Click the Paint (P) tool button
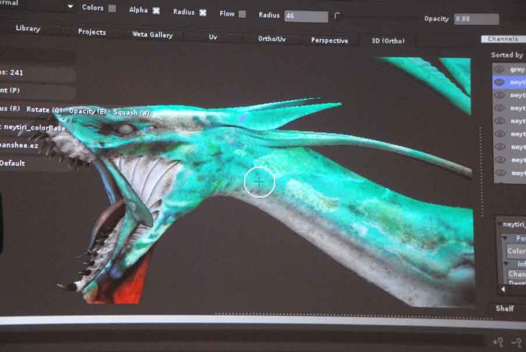This screenshot has height=352, width=526. point(10,90)
